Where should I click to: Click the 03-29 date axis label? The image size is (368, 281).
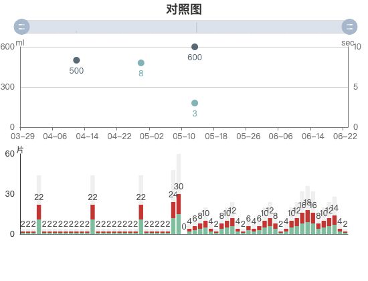[x=23, y=136]
